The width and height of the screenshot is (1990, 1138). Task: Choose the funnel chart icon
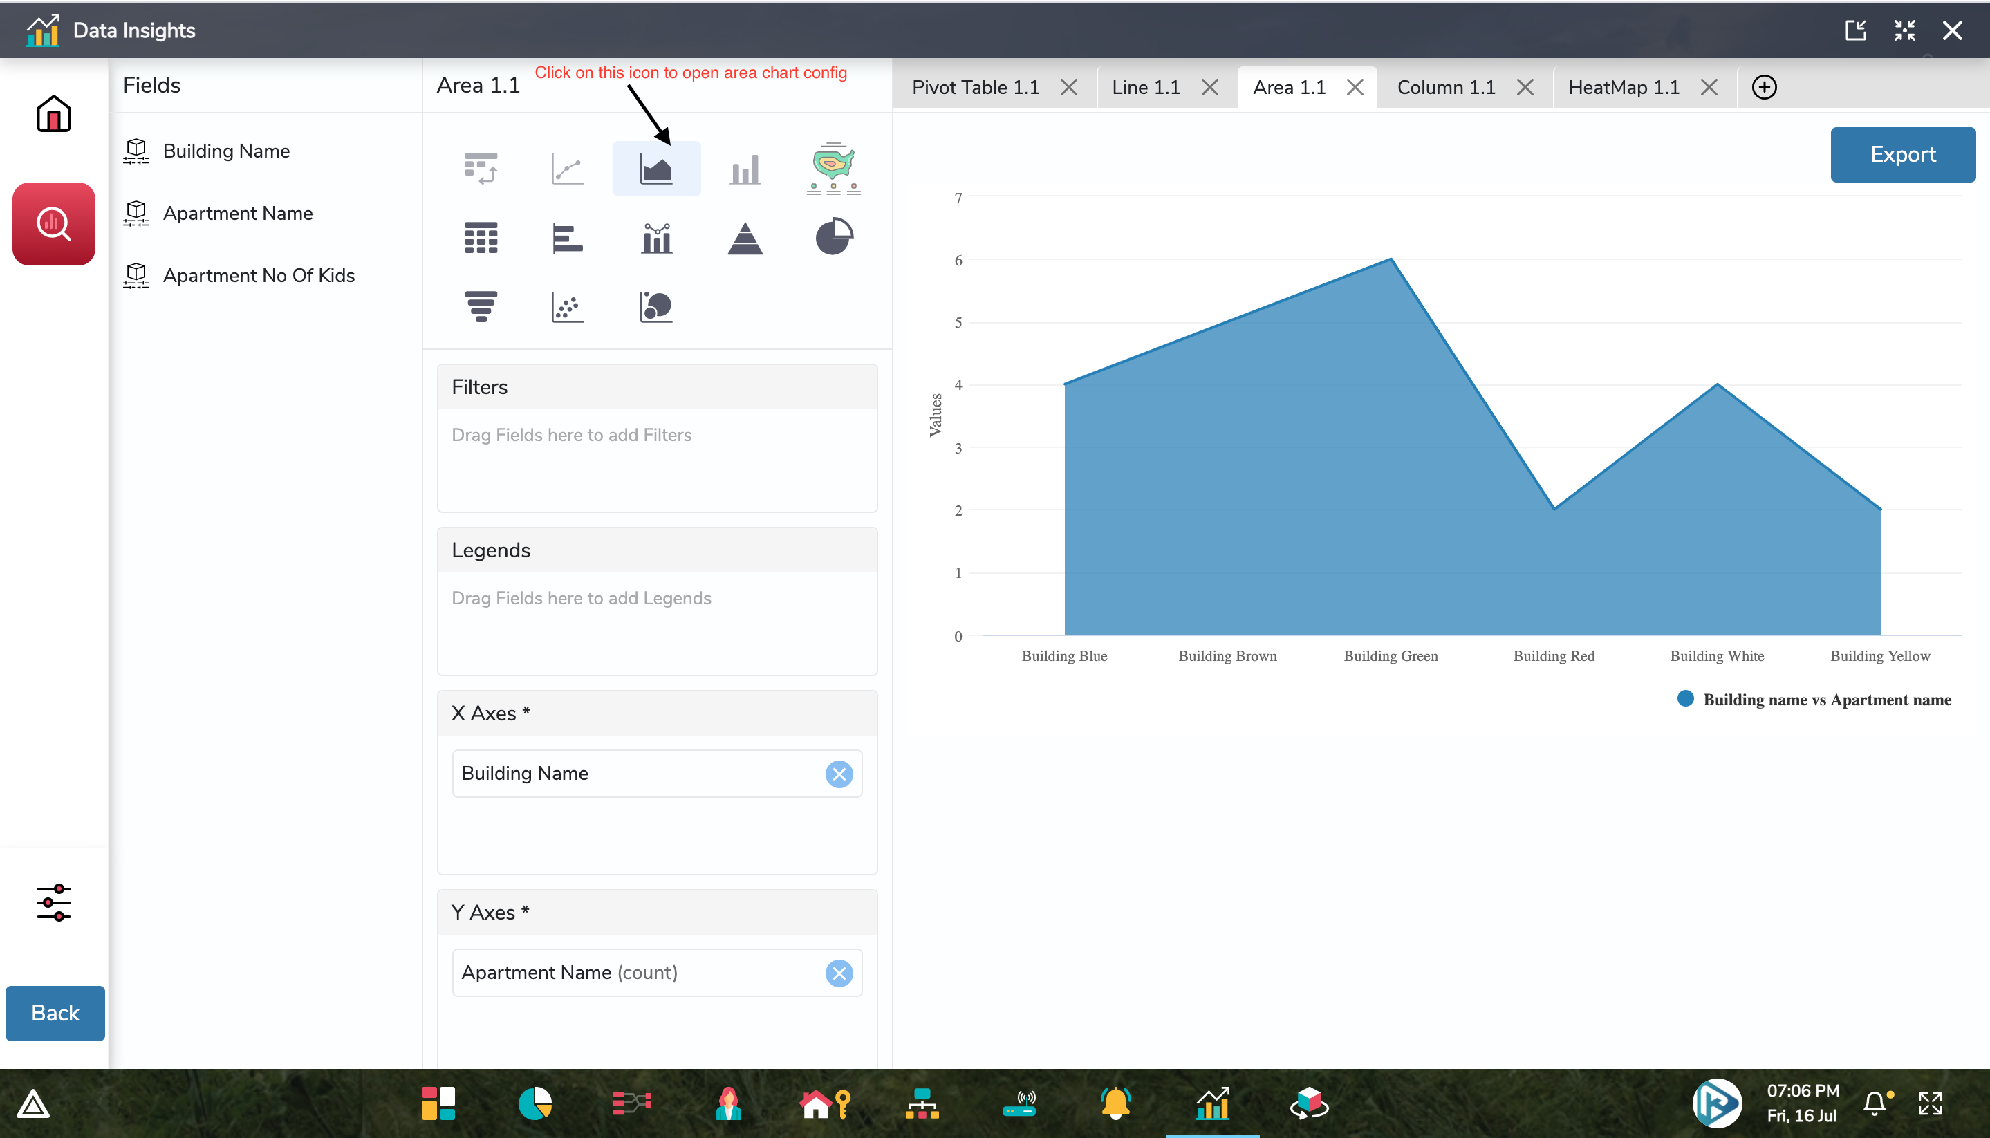point(481,306)
